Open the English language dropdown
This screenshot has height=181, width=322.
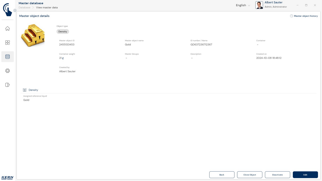(243, 5)
